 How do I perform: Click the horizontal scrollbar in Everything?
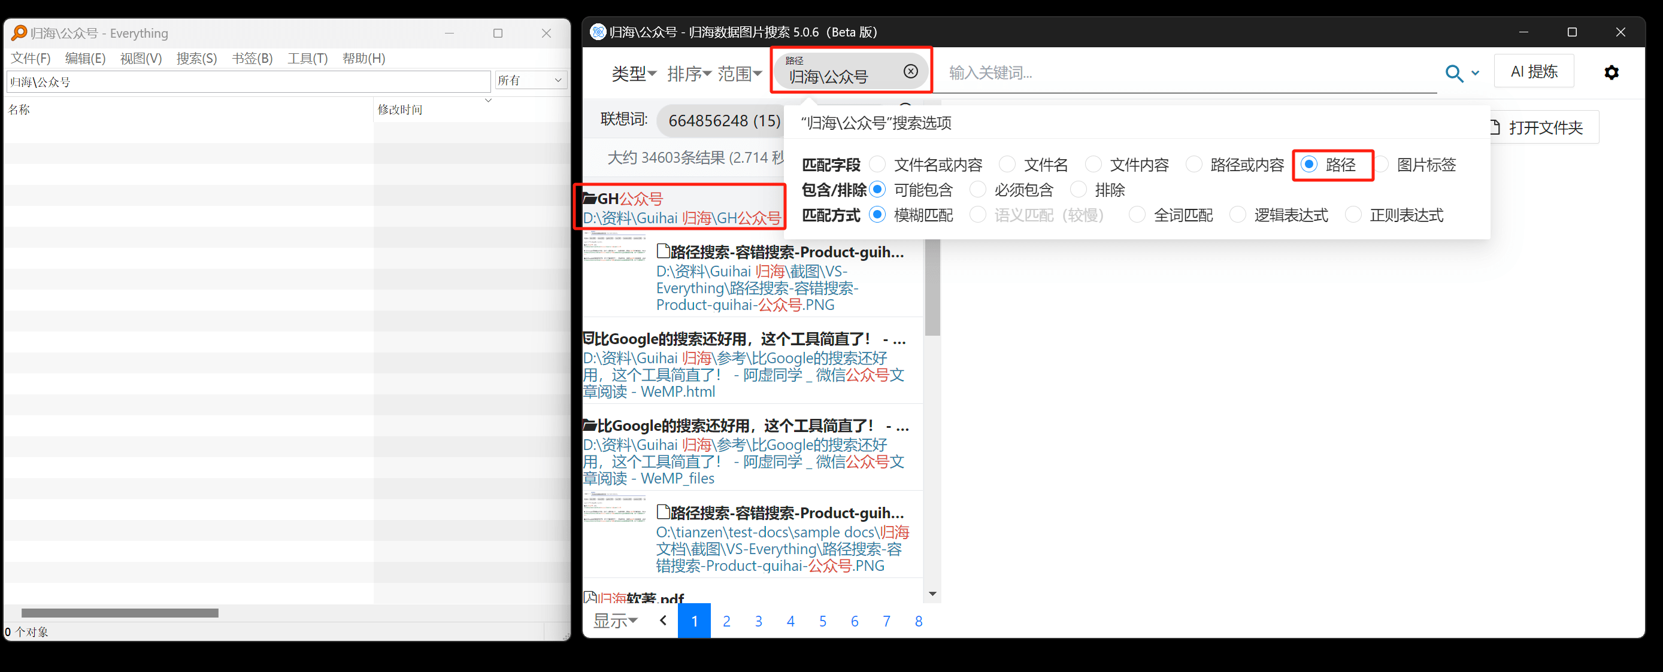tap(119, 613)
